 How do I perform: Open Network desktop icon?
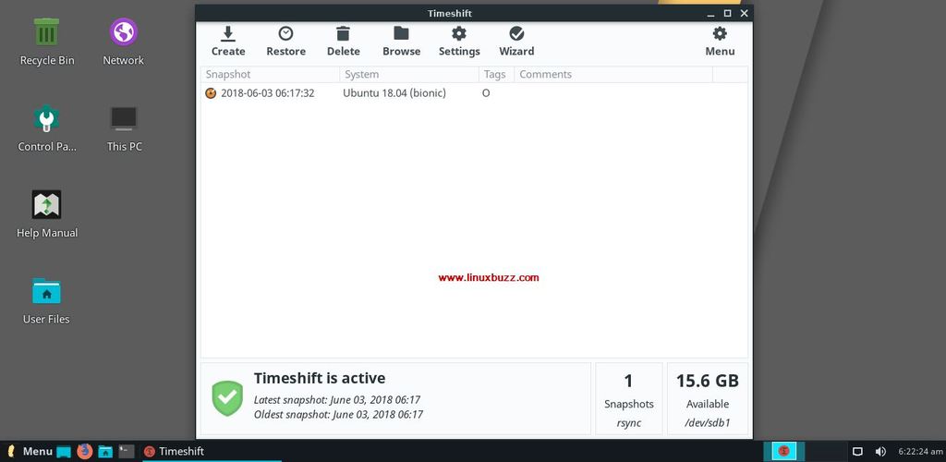[123, 42]
